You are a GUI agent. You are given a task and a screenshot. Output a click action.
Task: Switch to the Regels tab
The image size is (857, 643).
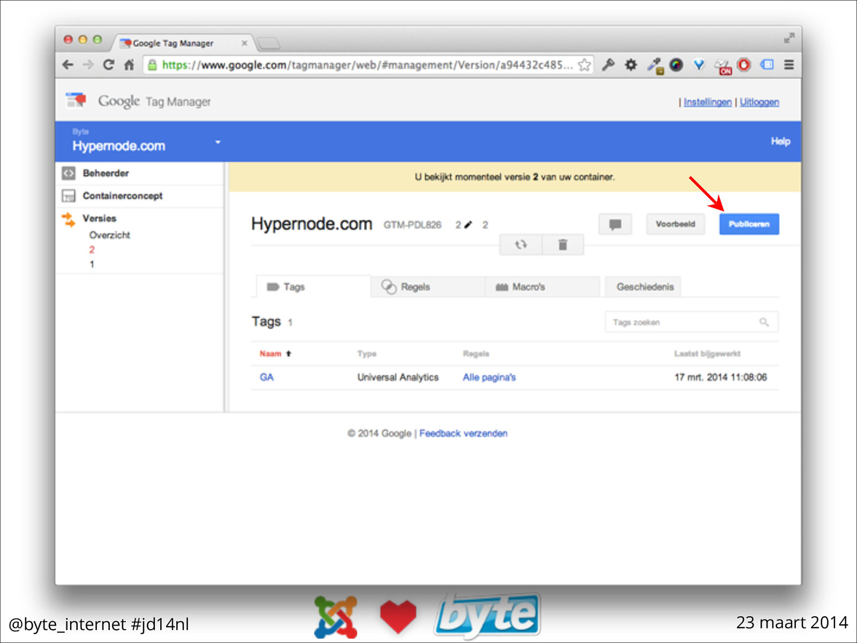[428, 287]
